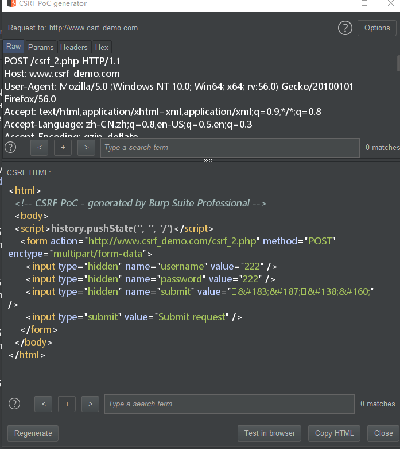Open the Headers tab
This screenshot has width=400, height=449.
point(74,47)
